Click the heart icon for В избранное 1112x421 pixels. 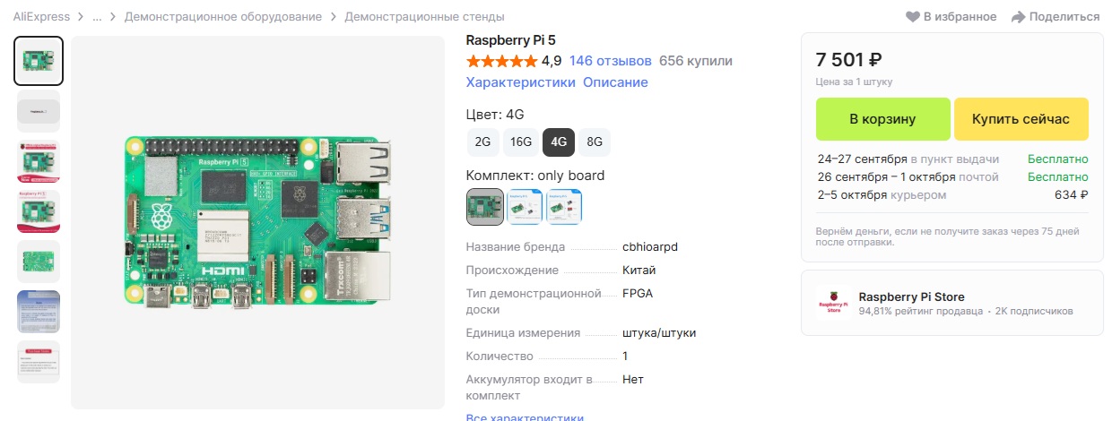[x=913, y=17]
